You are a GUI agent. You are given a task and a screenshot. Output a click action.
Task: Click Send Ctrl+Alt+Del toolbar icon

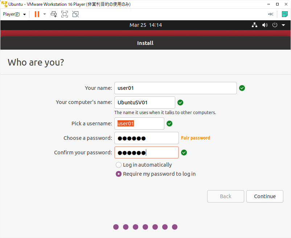(x=54, y=14)
